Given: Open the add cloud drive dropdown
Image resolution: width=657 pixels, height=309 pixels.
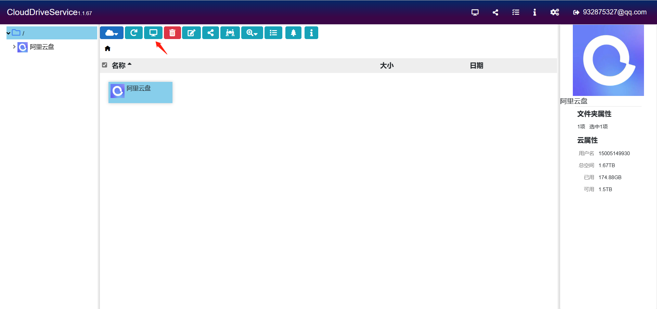Looking at the screenshot, I should [112, 33].
